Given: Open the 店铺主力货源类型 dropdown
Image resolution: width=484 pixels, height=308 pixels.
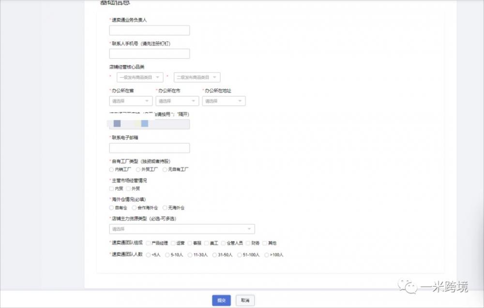Looking at the screenshot, I should (x=182, y=229).
